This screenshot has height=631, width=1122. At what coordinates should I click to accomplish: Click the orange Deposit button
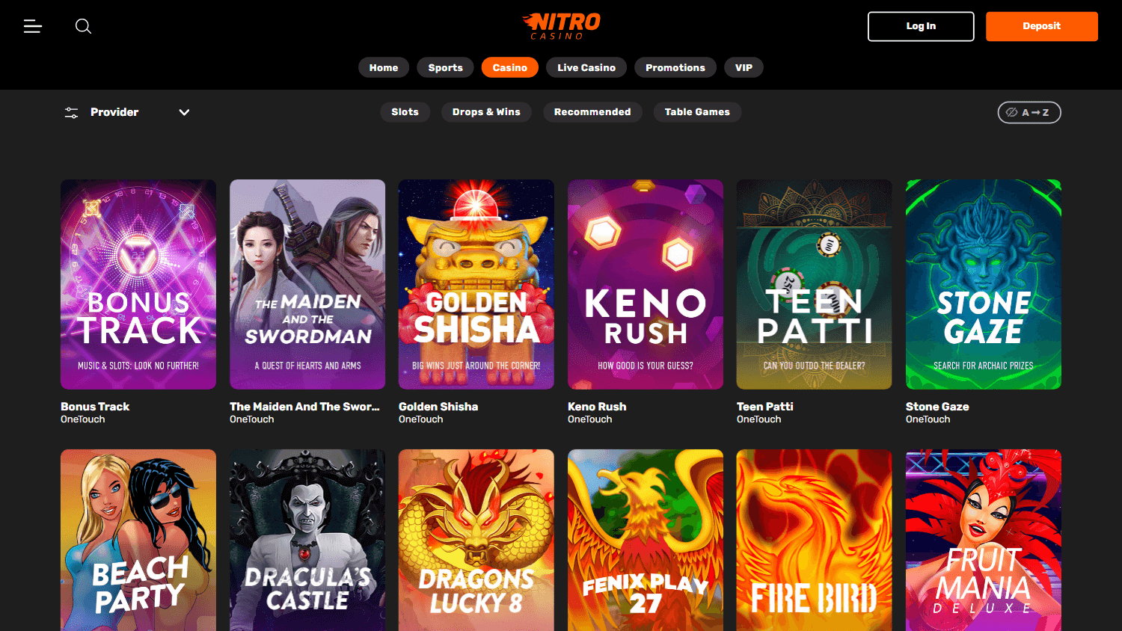point(1042,26)
